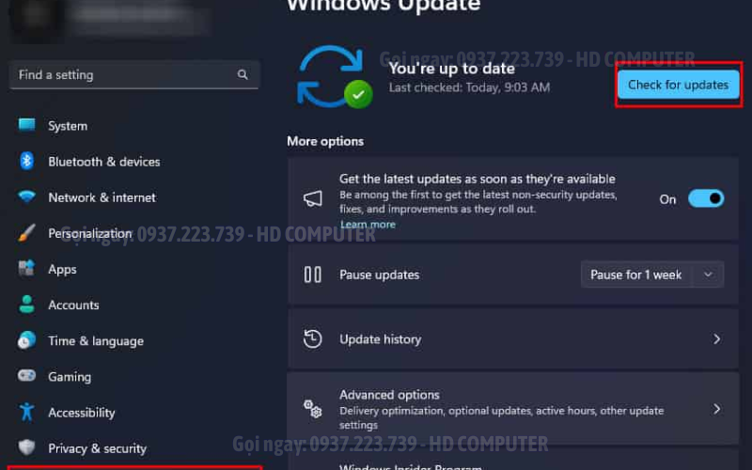Viewport: 752px width, 470px height.
Task: Open Gaming settings category
Action: tap(70, 377)
